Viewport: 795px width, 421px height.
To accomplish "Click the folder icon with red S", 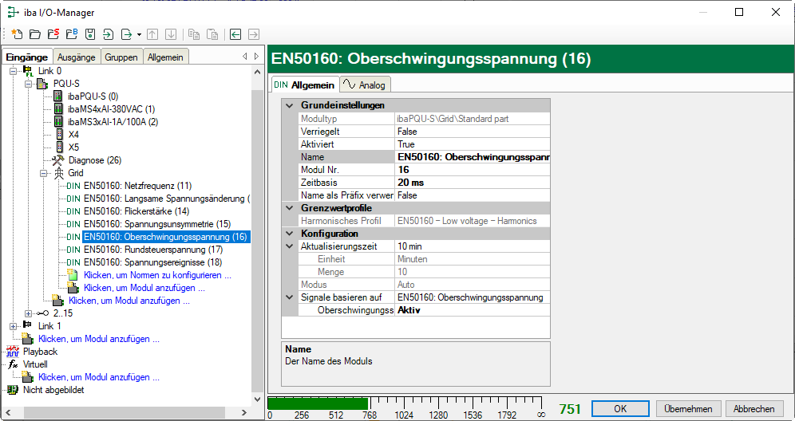I will coord(53,34).
